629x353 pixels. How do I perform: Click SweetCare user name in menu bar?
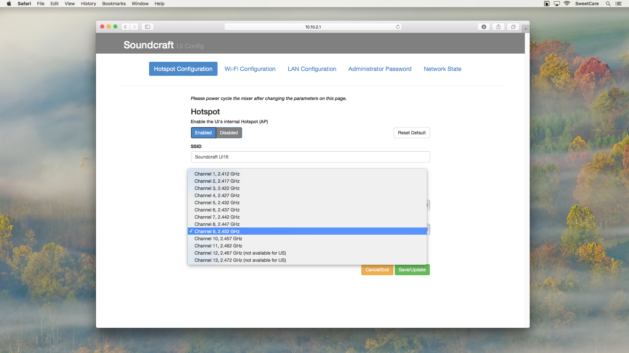tap(587, 4)
